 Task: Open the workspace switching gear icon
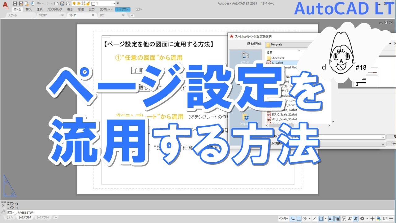(x=362, y=218)
